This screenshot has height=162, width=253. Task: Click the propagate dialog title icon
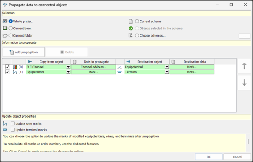5,5
